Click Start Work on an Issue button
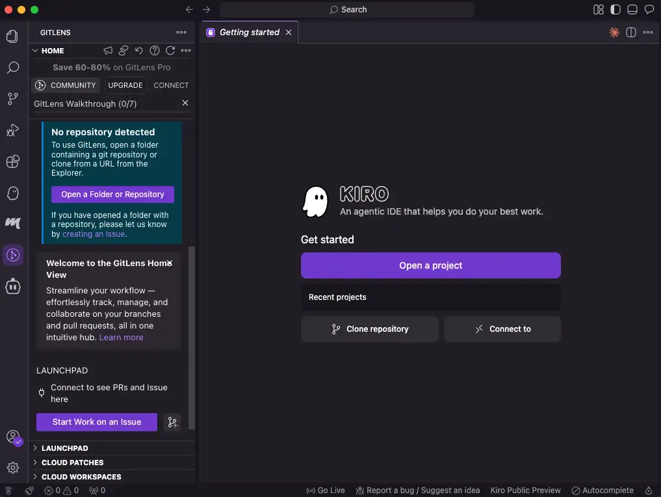This screenshot has height=497, width=661. pyautogui.click(x=97, y=422)
